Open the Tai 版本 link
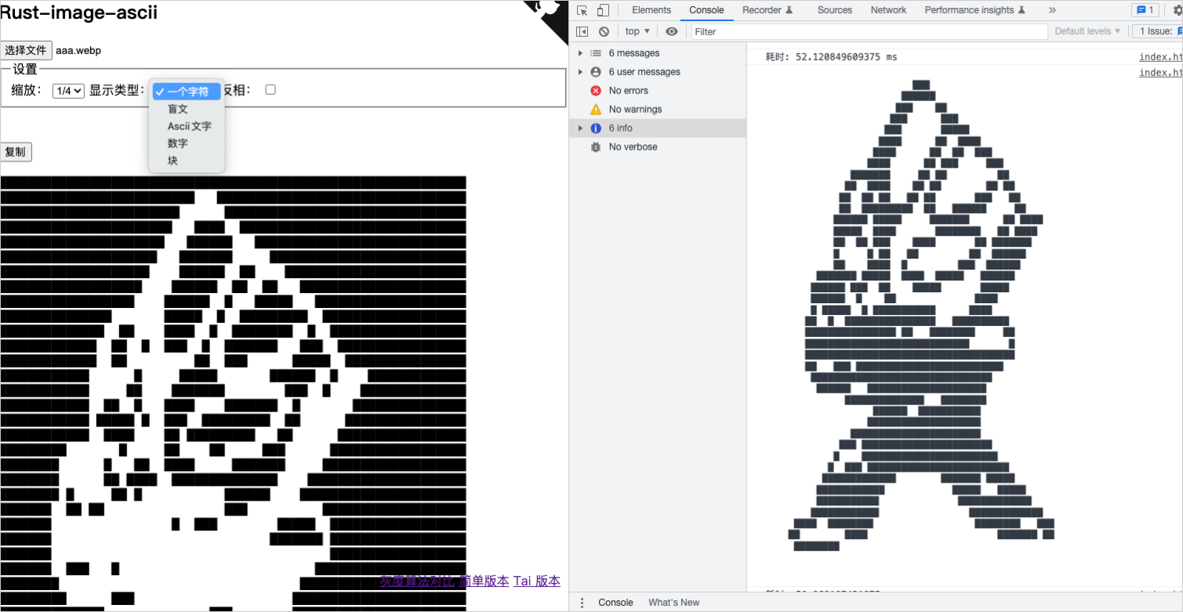The width and height of the screenshot is (1183, 612). pyautogui.click(x=537, y=581)
